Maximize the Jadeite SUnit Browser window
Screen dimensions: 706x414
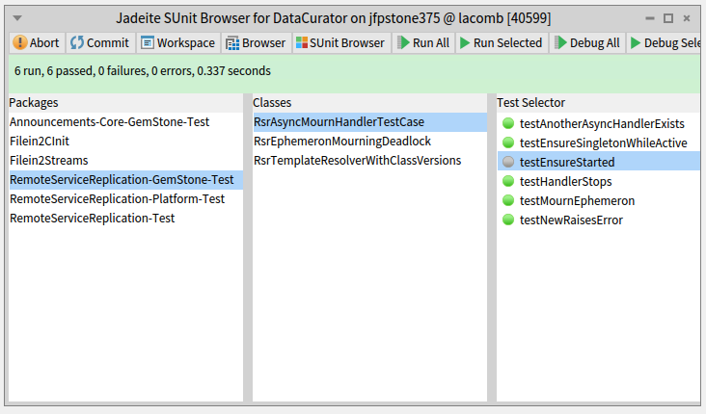point(668,17)
